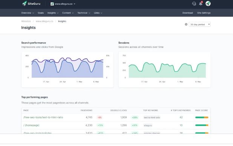Click the 'text to html ratio' keyword tag
The image size is (233, 146).
coord(152,117)
